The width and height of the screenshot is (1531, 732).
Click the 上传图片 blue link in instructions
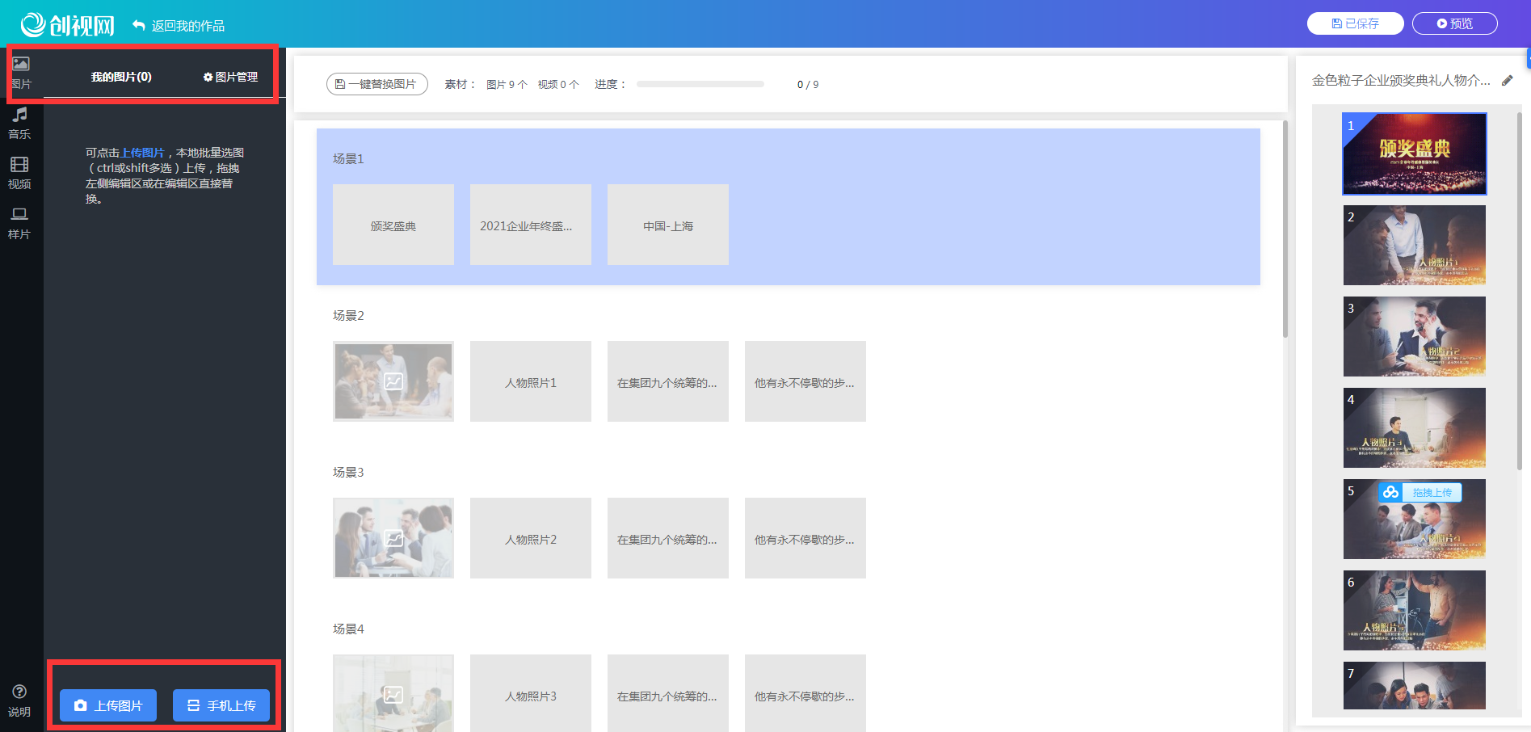(142, 153)
